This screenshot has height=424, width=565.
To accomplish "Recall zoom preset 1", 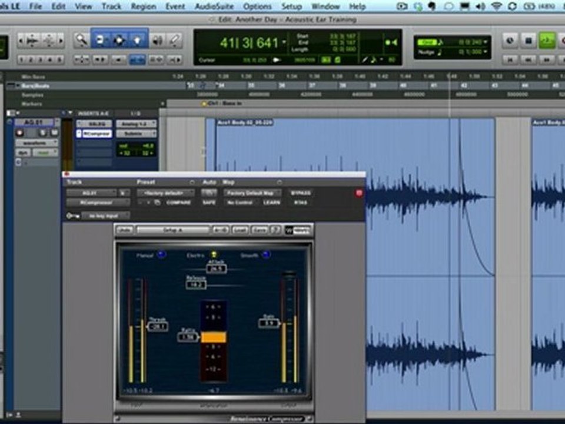I will tap(21, 60).
